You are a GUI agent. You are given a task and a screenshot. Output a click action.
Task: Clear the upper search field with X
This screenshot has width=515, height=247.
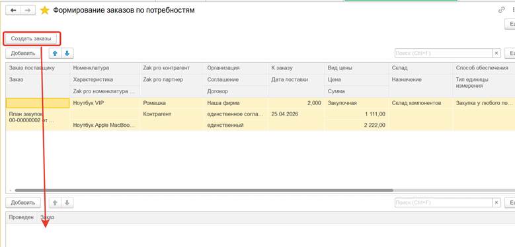[496, 53]
